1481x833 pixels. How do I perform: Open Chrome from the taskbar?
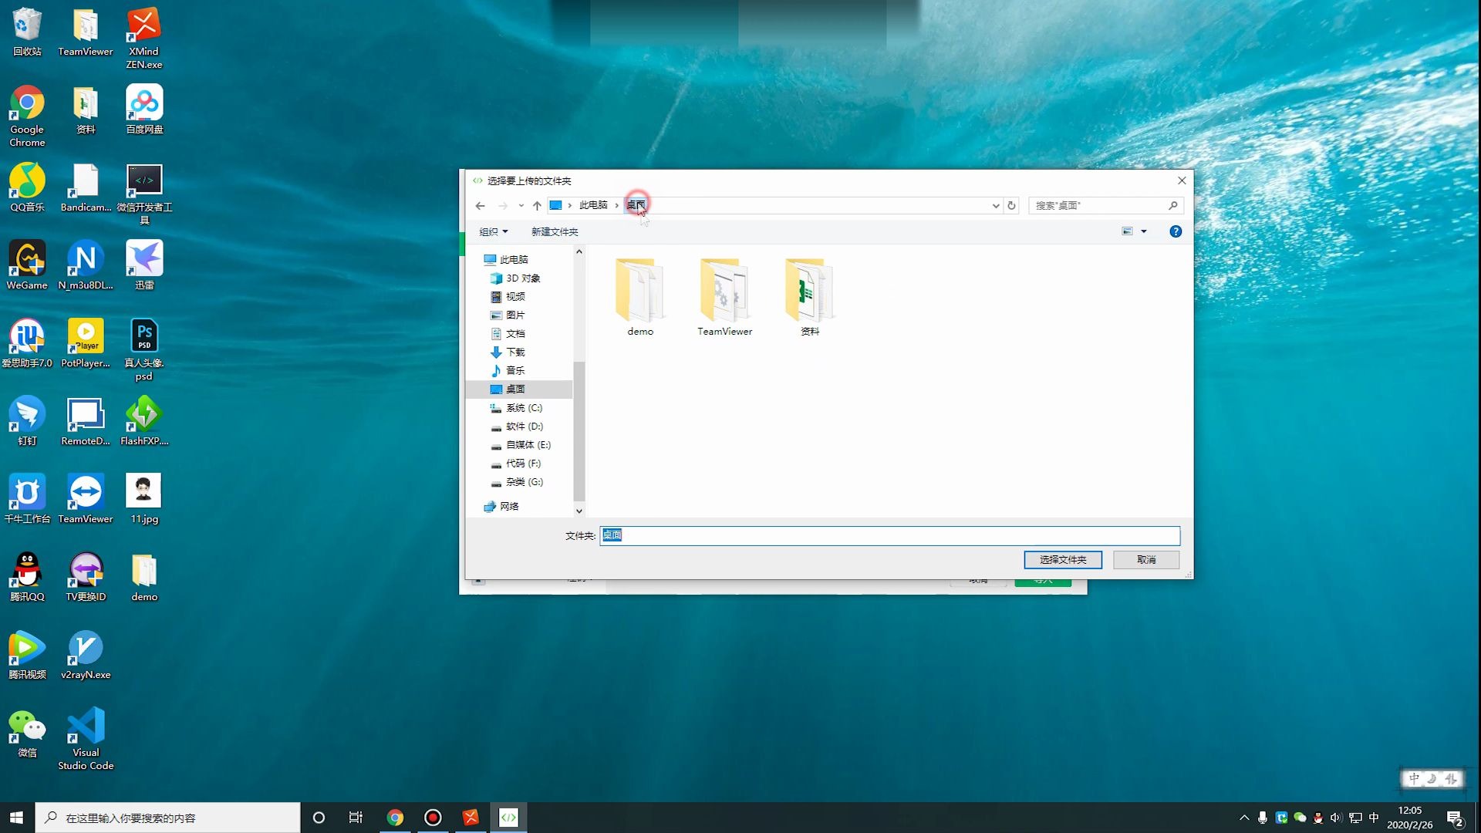[x=395, y=818]
